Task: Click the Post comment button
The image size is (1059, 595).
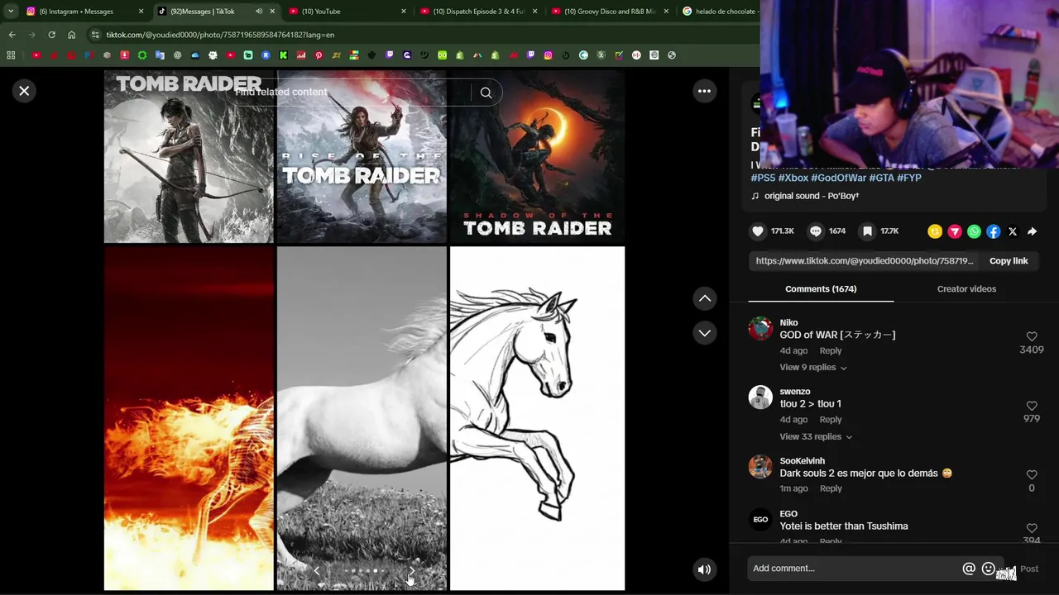Action: pos(1029,569)
